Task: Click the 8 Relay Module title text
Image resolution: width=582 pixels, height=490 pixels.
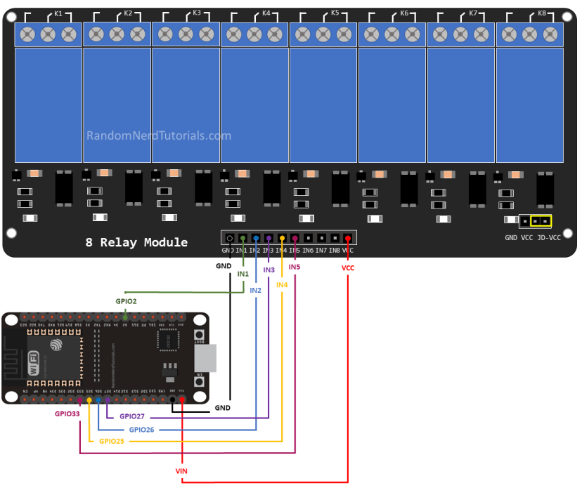Action: [x=136, y=242]
